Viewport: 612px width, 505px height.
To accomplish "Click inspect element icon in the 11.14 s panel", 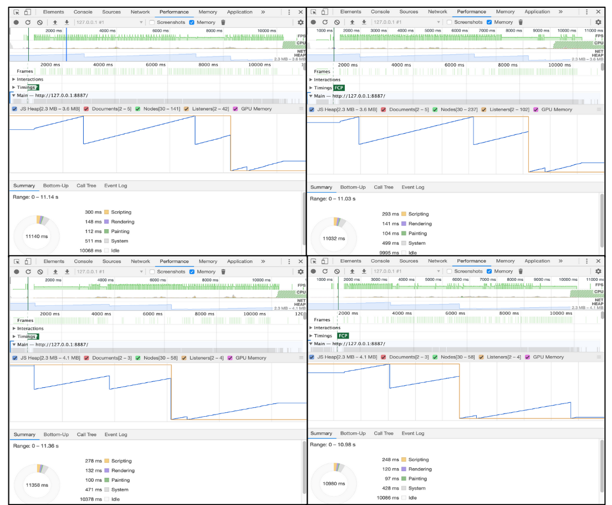I will tap(17, 12).
